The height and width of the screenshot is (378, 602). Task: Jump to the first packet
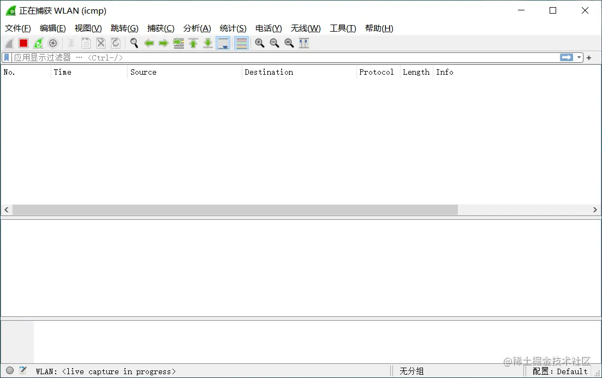point(193,44)
